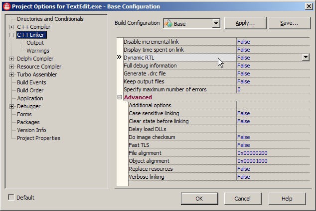Viewport: 316px width, 211px height.
Task: Expand the Debugger tree node
Action: (x=12, y=106)
